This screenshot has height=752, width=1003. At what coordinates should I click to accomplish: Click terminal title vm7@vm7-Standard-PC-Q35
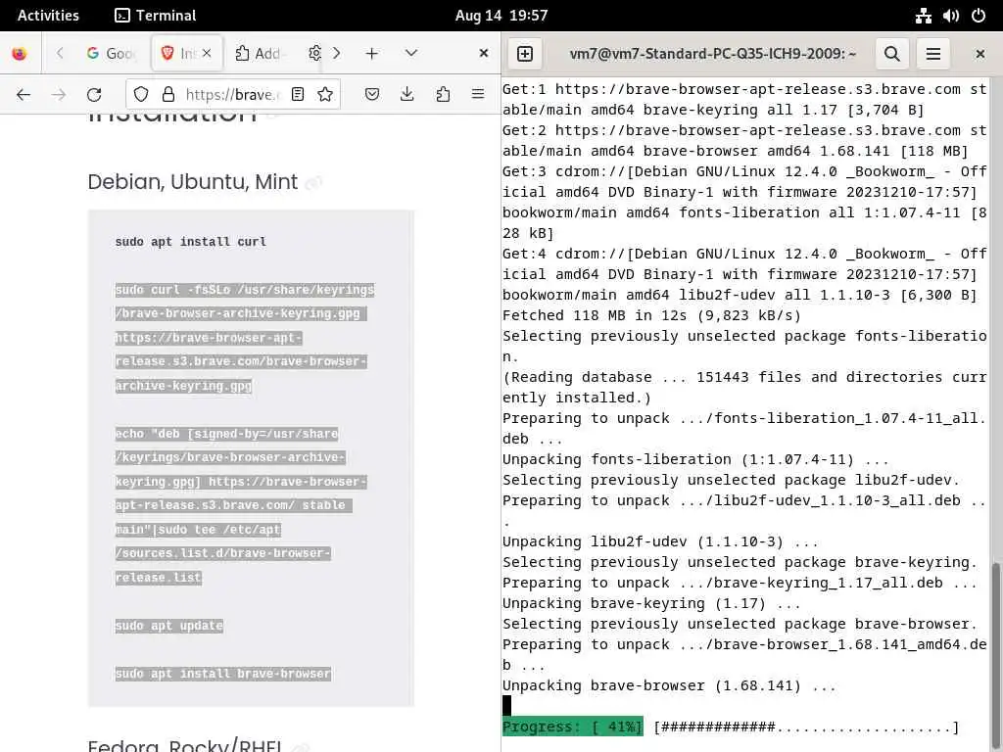713,54
